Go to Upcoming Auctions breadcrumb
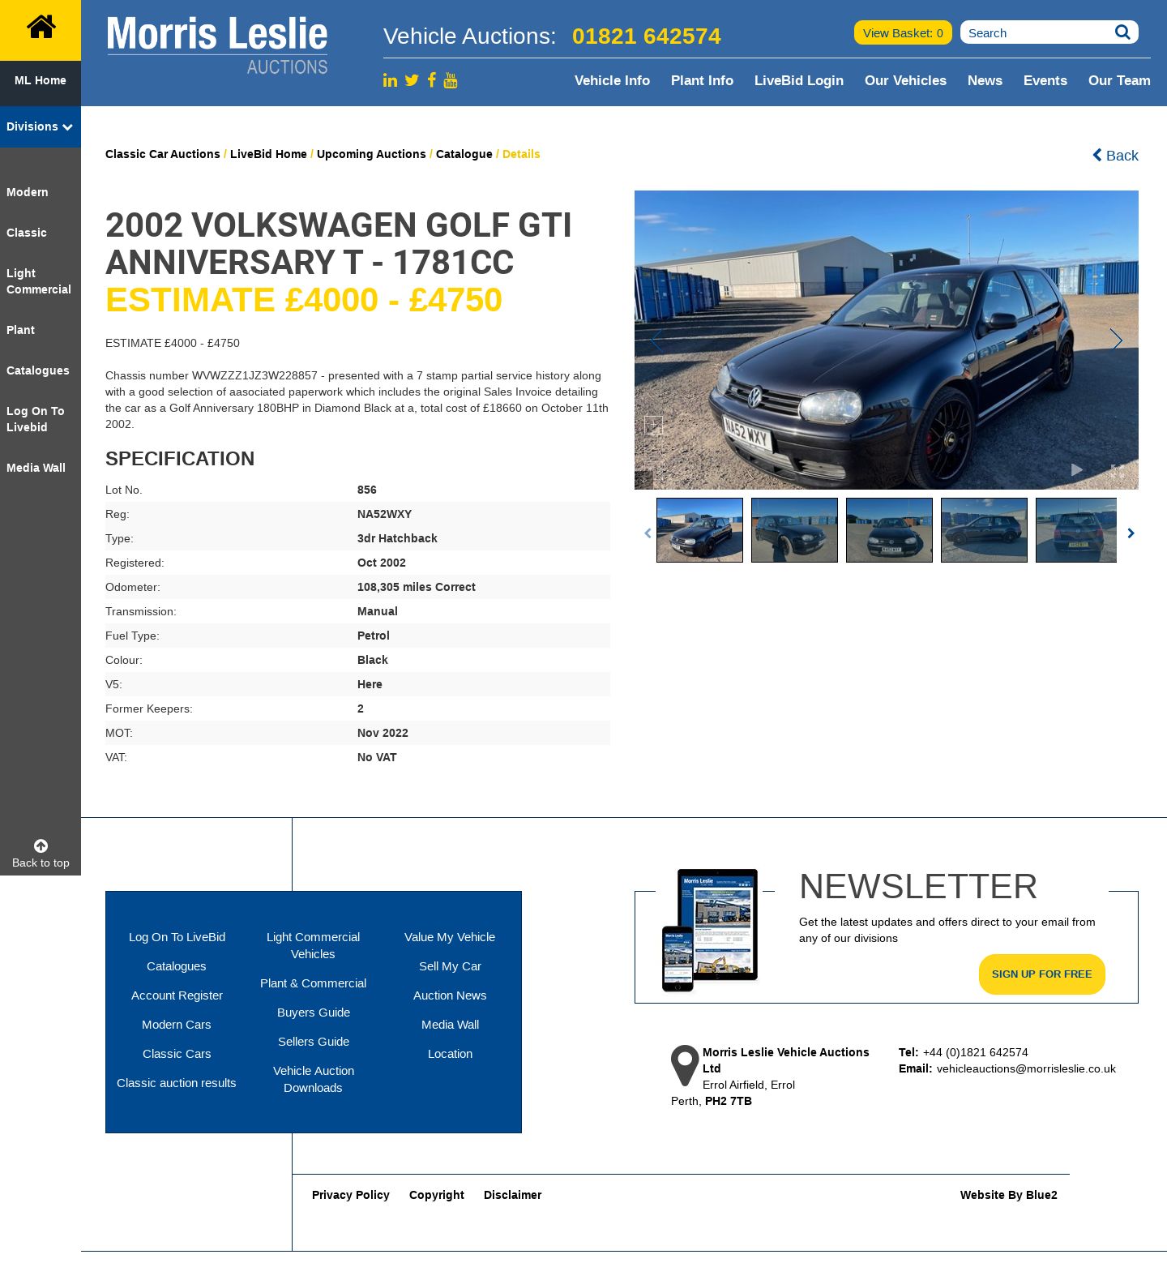The image size is (1167, 1263). tap(371, 154)
